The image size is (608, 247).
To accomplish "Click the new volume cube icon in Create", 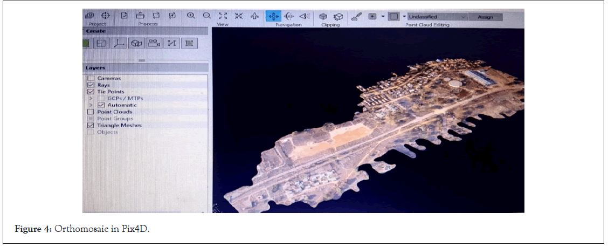I will (x=137, y=44).
